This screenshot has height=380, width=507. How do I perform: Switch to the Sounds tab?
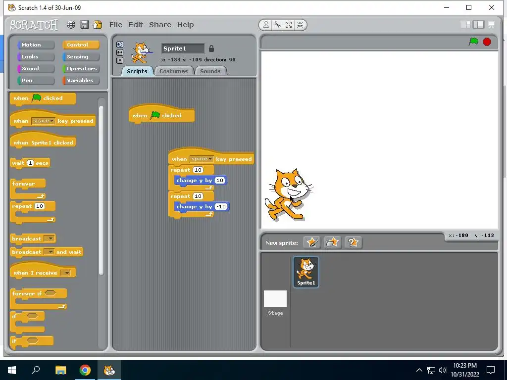click(x=210, y=71)
